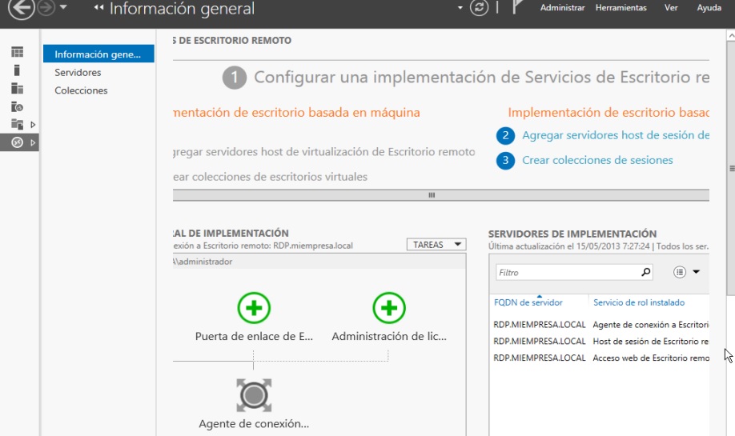Click the horizontal splitter grip bar
735x436 pixels.
point(432,194)
